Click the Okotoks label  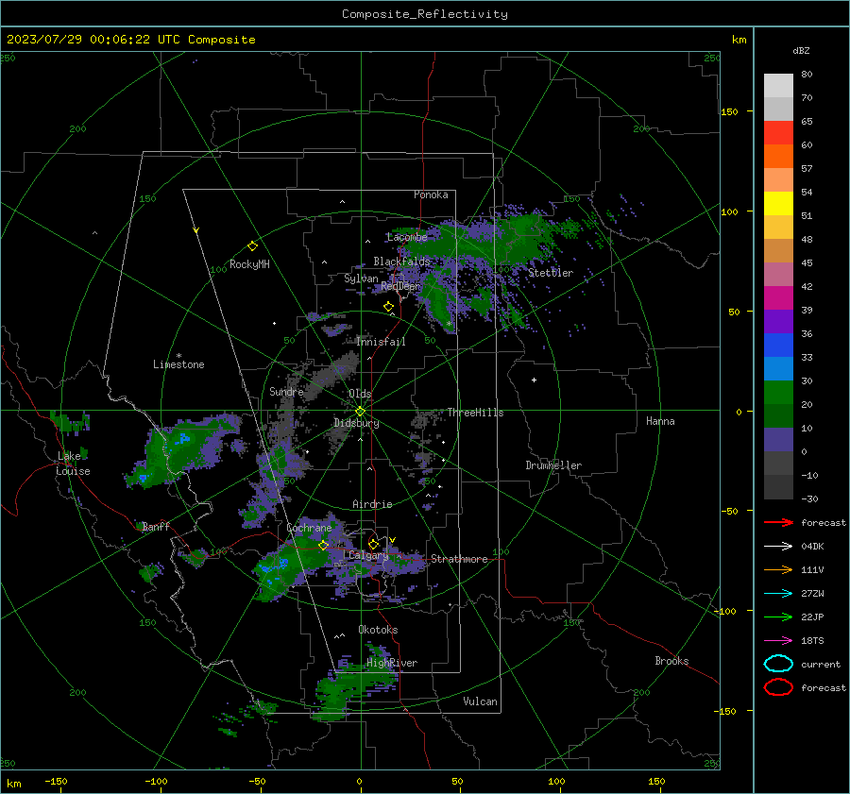378,630
